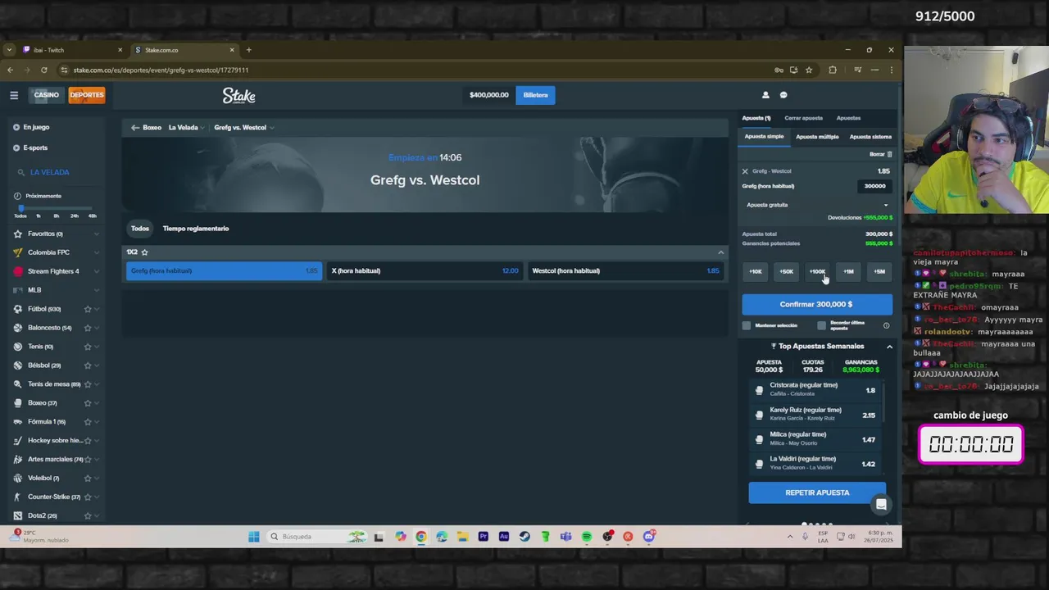Expand the Favoritos section

[97, 234]
